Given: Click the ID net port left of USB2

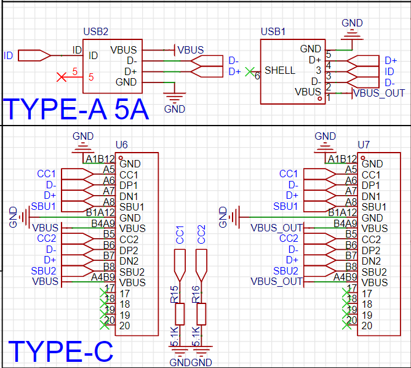Looking at the screenshot, I should point(34,55).
